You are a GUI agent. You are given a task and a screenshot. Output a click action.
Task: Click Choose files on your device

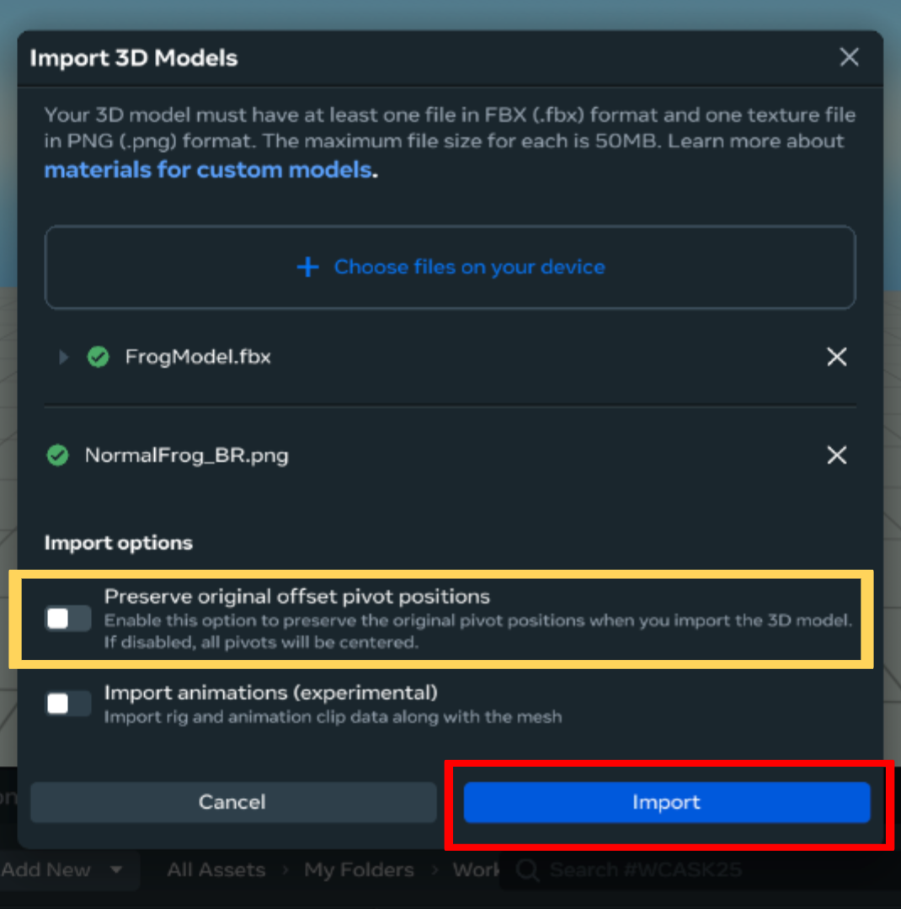coord(469,268)
